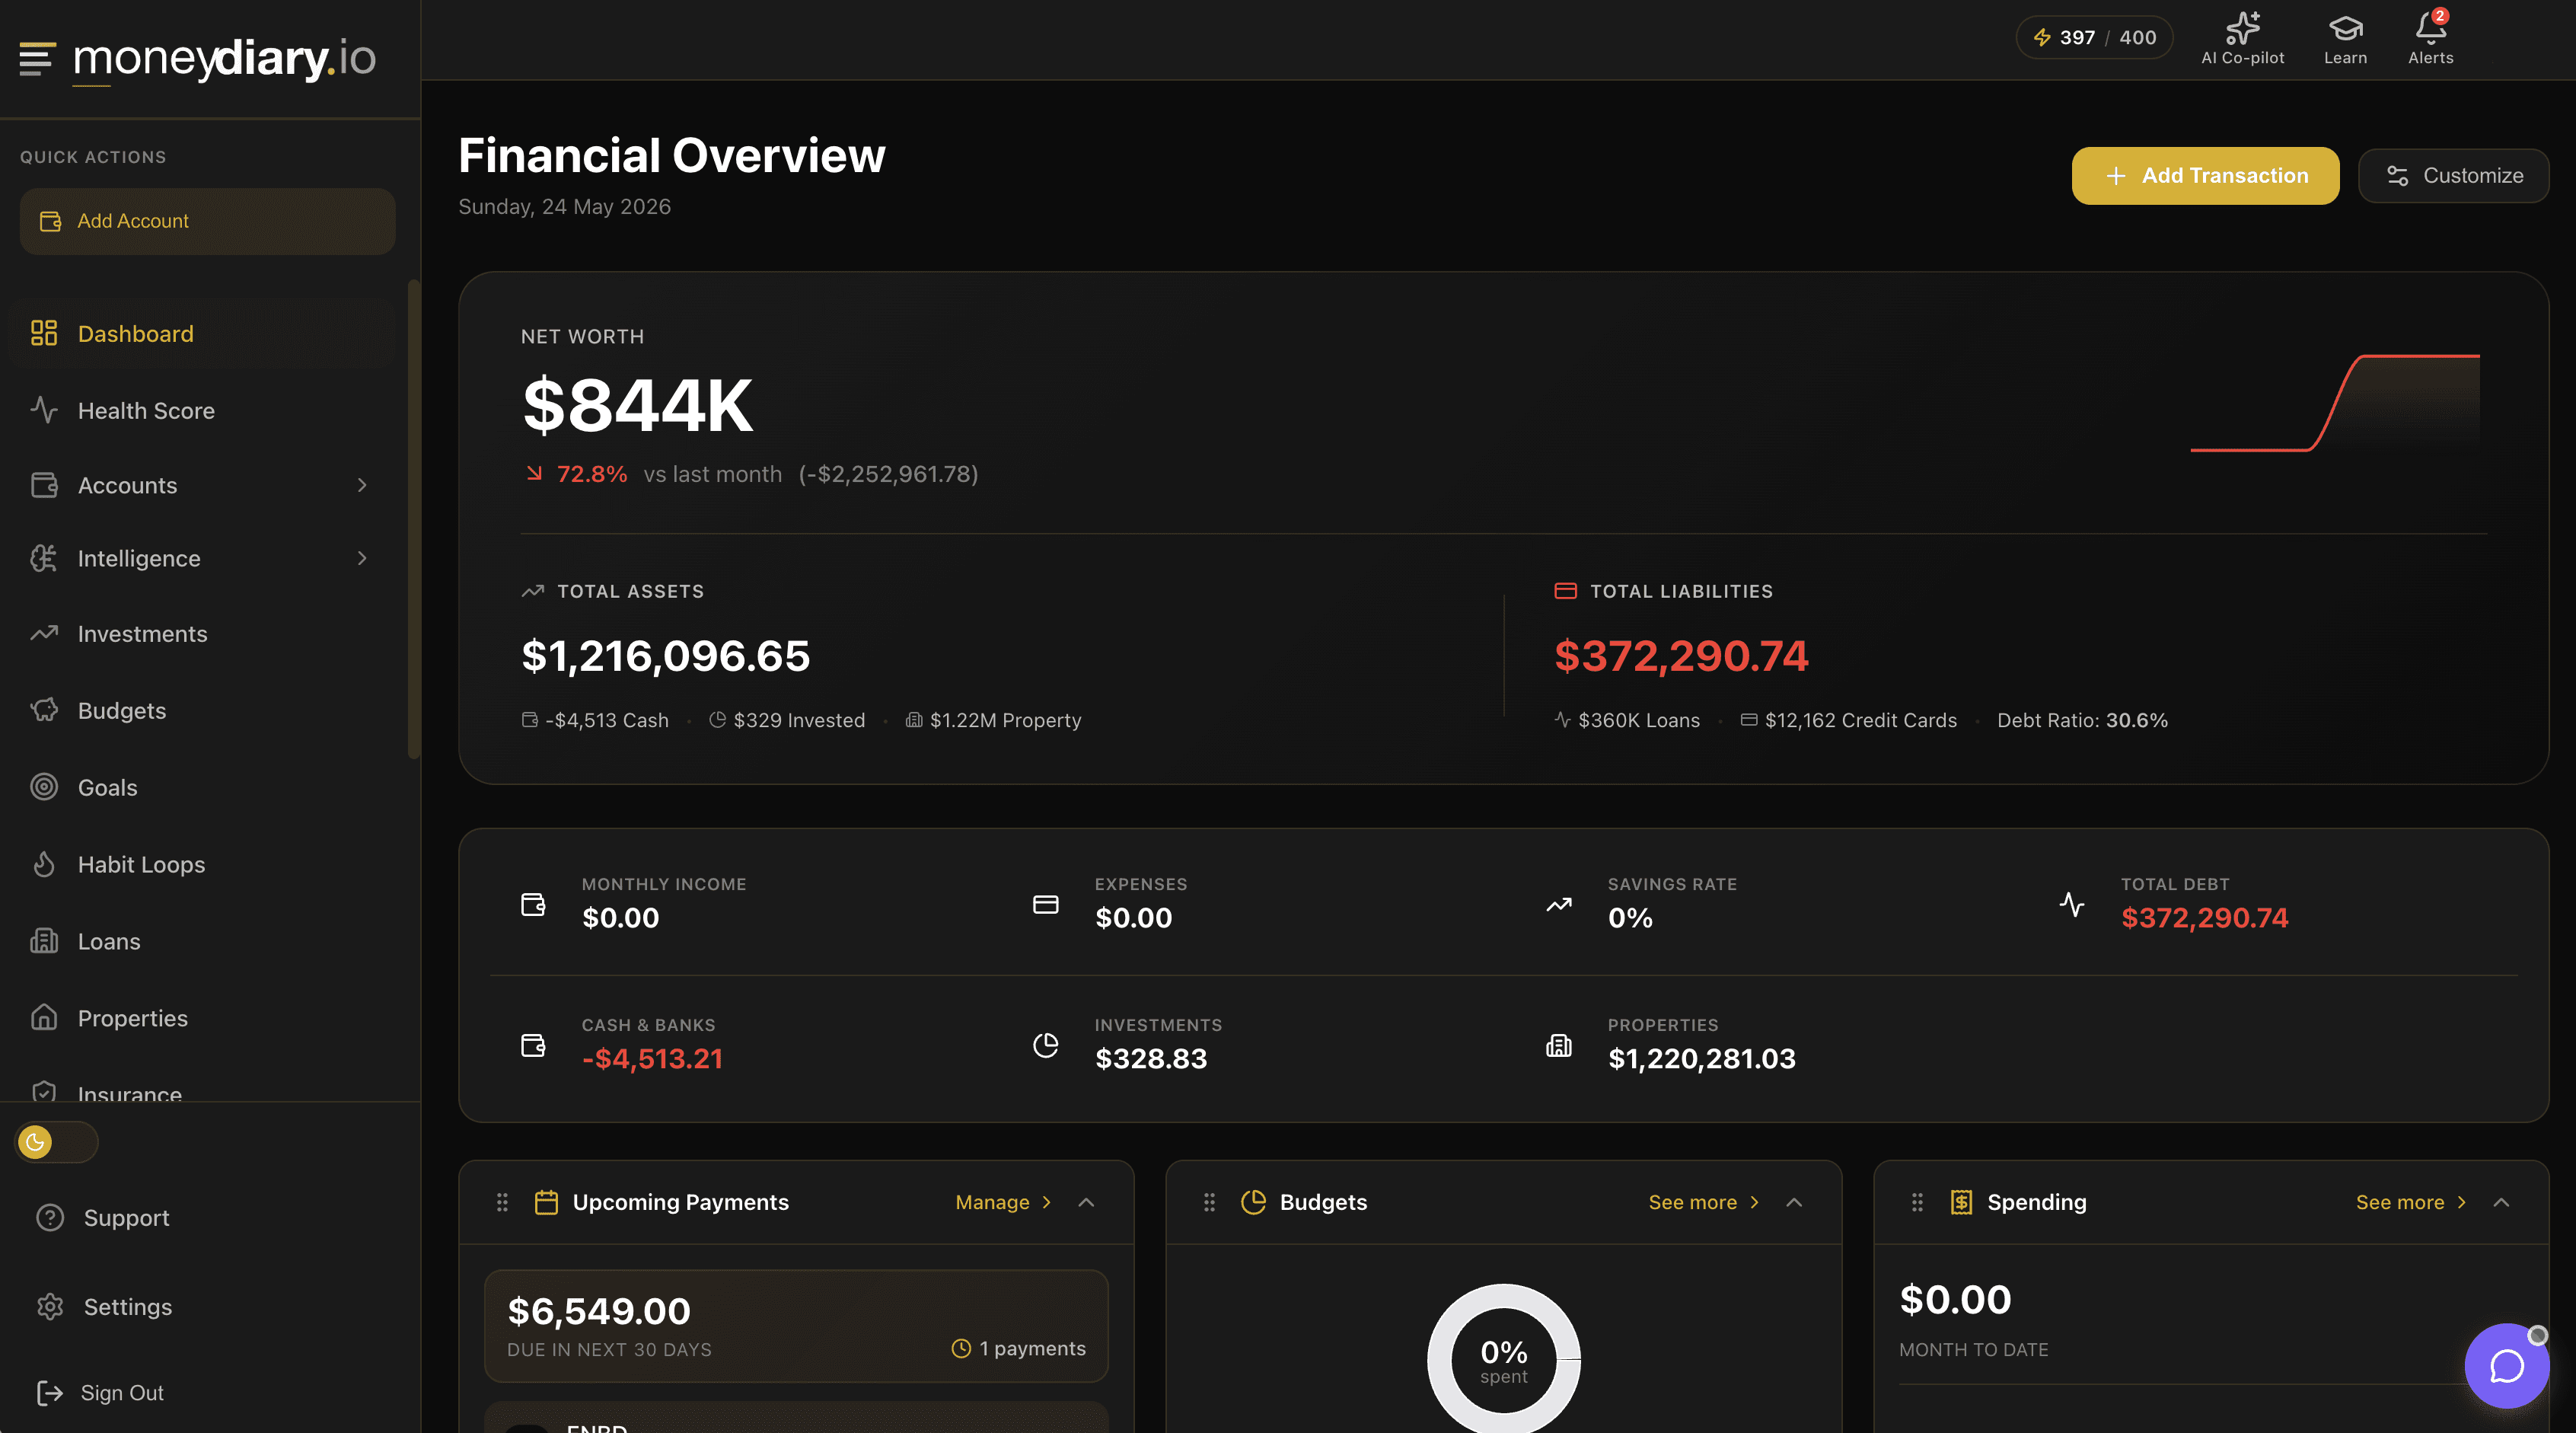This screenshot has height=1433, width=2576.
Task: Navigate to Investments
Action: (x=200, y=634)
